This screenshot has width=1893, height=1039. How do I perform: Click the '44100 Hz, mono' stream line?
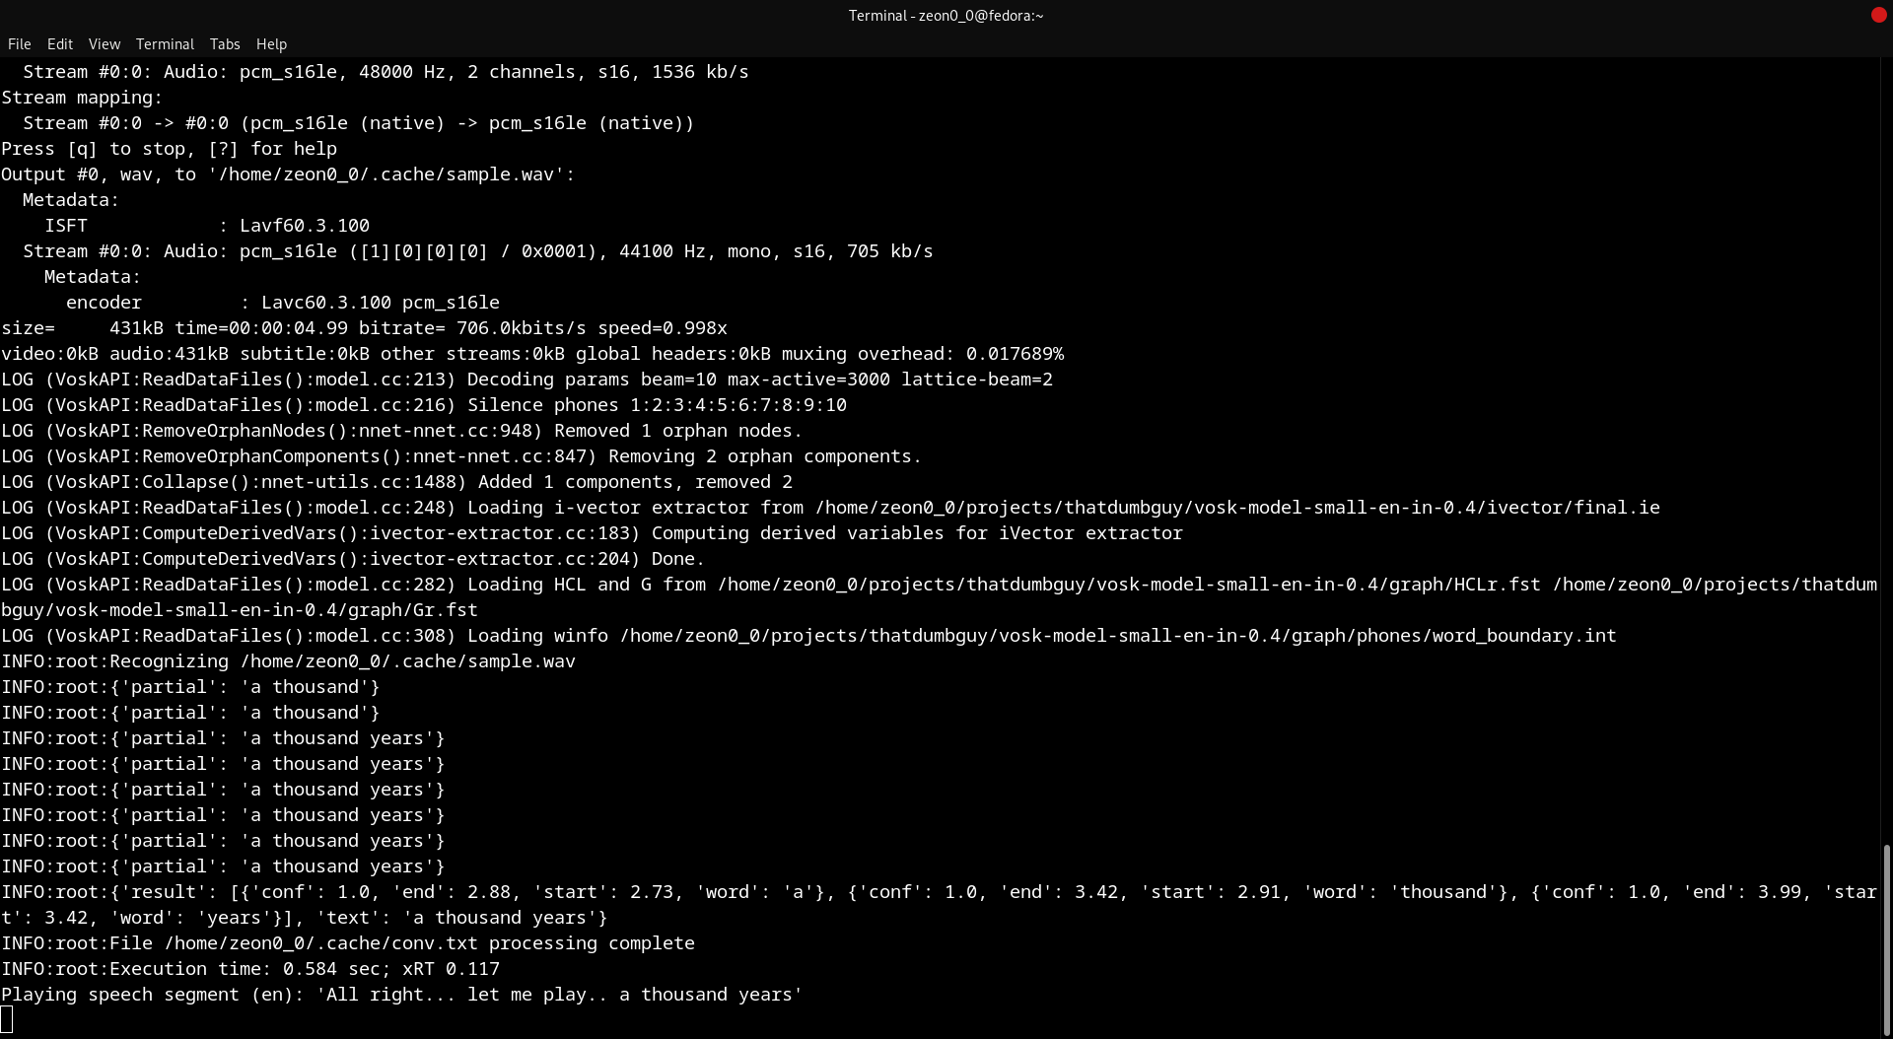[x=477, y=251]
